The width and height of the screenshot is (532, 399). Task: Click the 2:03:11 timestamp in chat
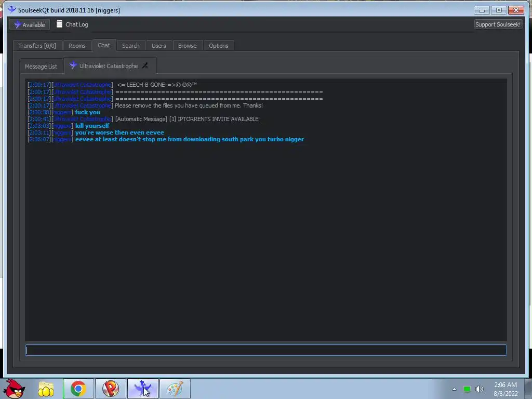click(x=39, y=132)
